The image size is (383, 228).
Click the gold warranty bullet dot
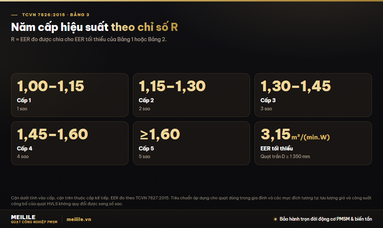click(x=275, y=219)
